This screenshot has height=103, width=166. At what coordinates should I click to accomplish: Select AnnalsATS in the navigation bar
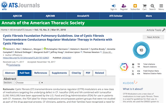click(x=83, y=16)
